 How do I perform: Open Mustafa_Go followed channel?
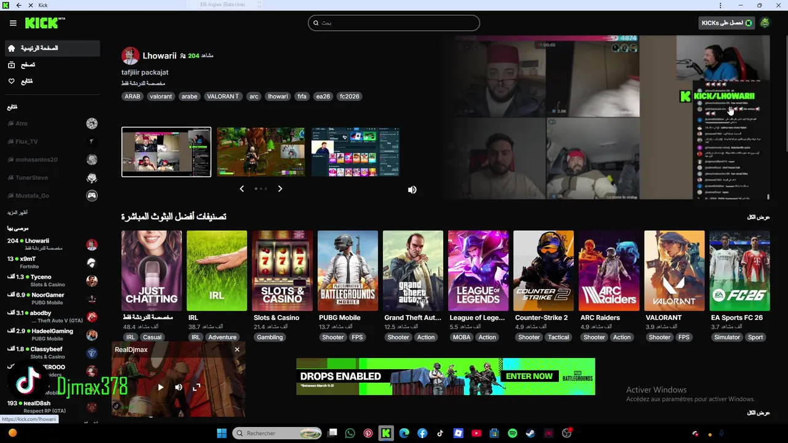pyautogui.click(x=52, y=196)
